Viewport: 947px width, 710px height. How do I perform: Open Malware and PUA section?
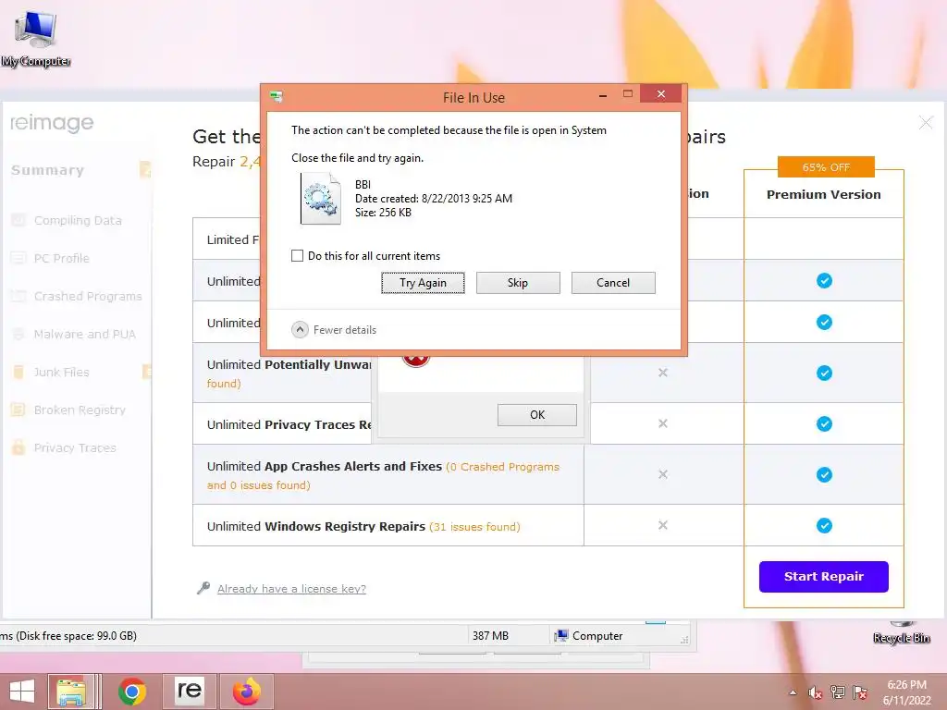click(84, 334)
